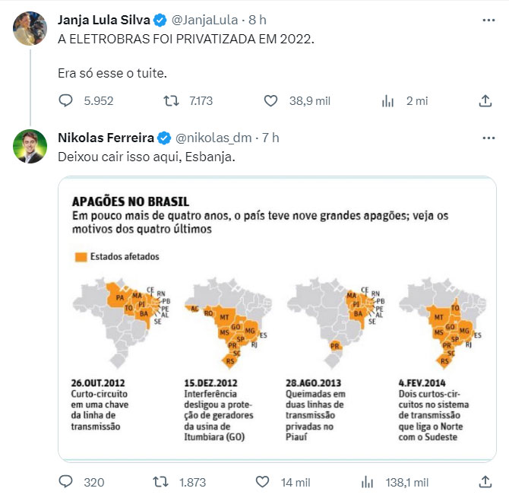Viewport: 509px width, 501px height.
Task: Open more options on Janja's tweet
Action: (x=485, y=18)
